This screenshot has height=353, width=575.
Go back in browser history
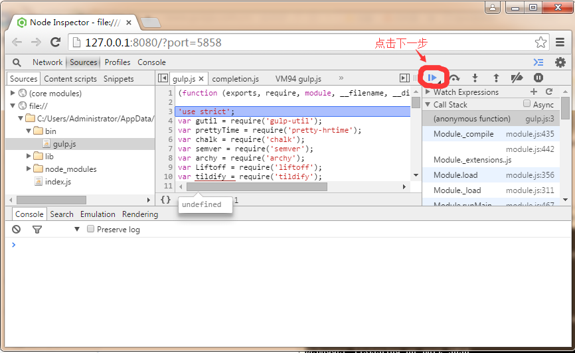(17, 42)
